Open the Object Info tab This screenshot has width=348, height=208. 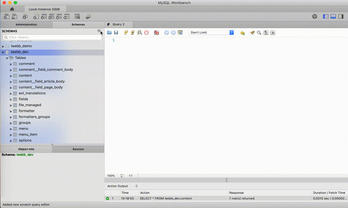[26, 149]
